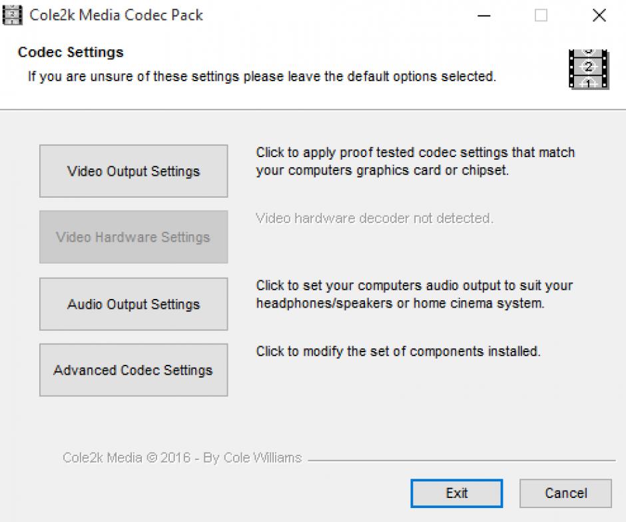Click 'Click to modify the set of components installed.'
Viewport: 626px width, 522px height.
[x=398, y=351]
